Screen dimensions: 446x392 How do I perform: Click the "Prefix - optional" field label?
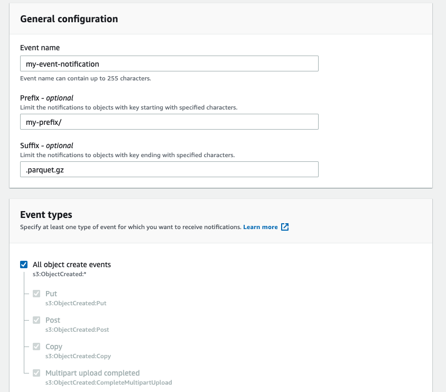point(47,98)
